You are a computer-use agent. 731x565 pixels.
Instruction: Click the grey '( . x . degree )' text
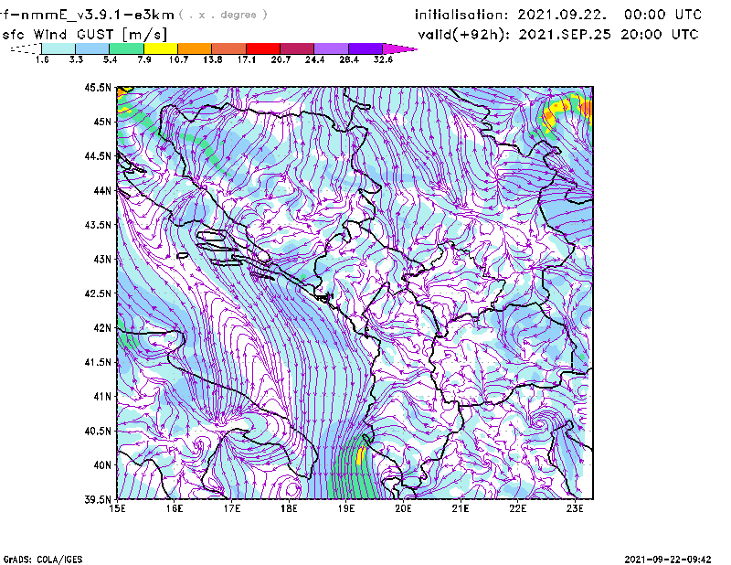[223, 15]
